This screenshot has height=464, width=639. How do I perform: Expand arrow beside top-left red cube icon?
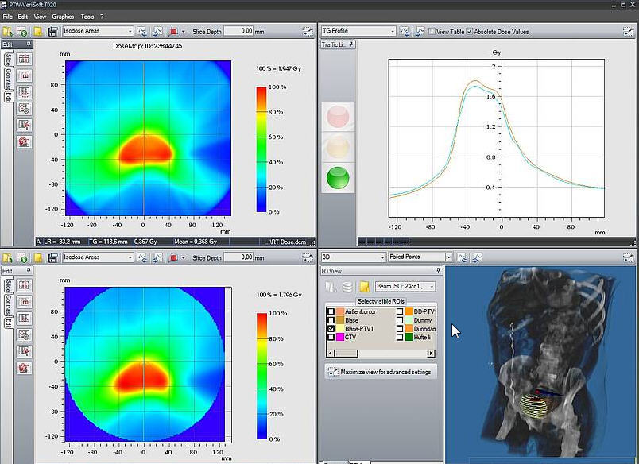(184, 31)
